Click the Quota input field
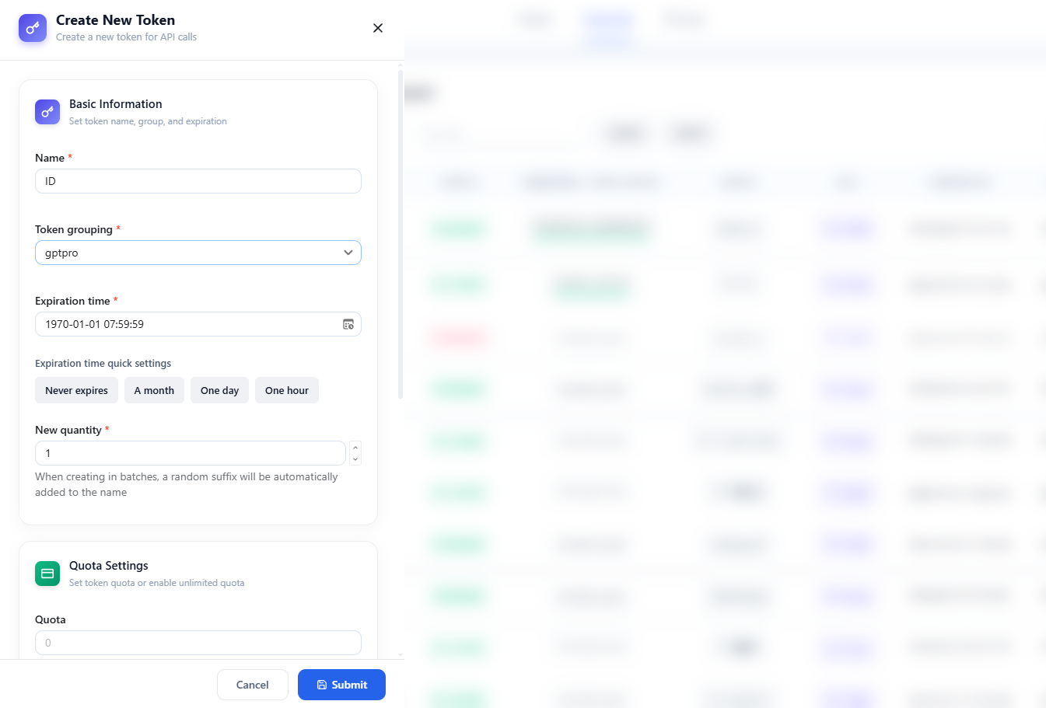This screenshot has width=1046, height=708. [x=198, y=643]
